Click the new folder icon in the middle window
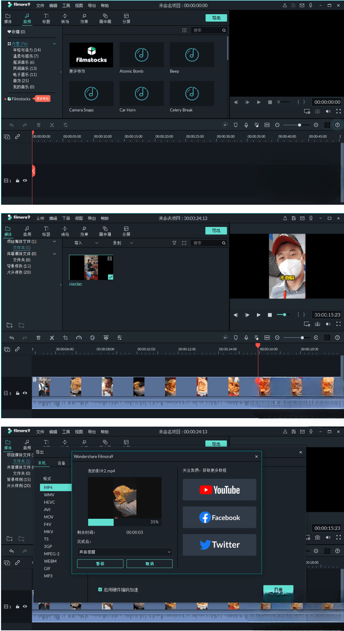 click(x=10, y=325)
